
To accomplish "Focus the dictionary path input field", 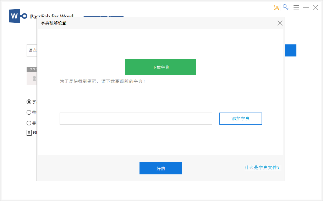I will tap(136, 119).
